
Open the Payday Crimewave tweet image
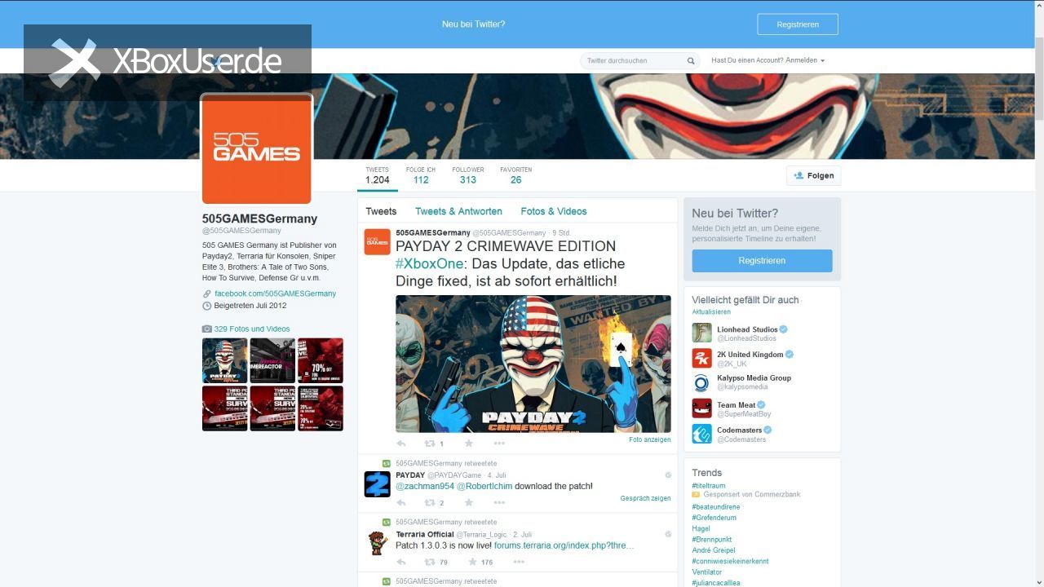pyautogui.click(x=533, y=364)
